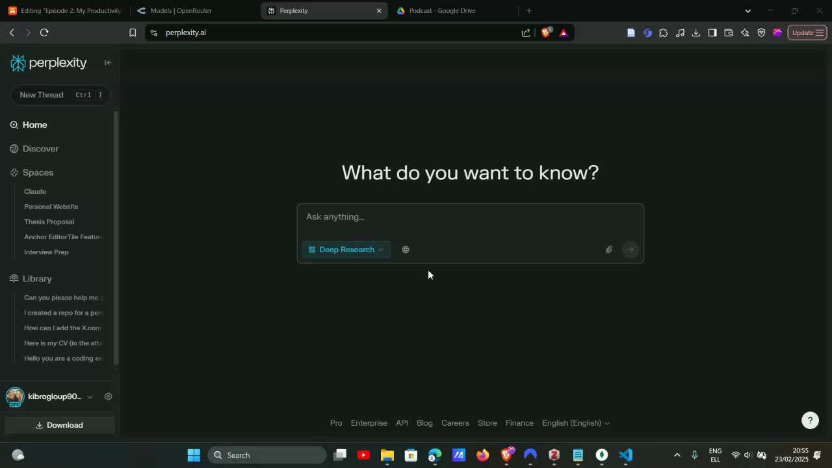
Task: Switch to Models | OpenRouter tab
Action: 194,10
